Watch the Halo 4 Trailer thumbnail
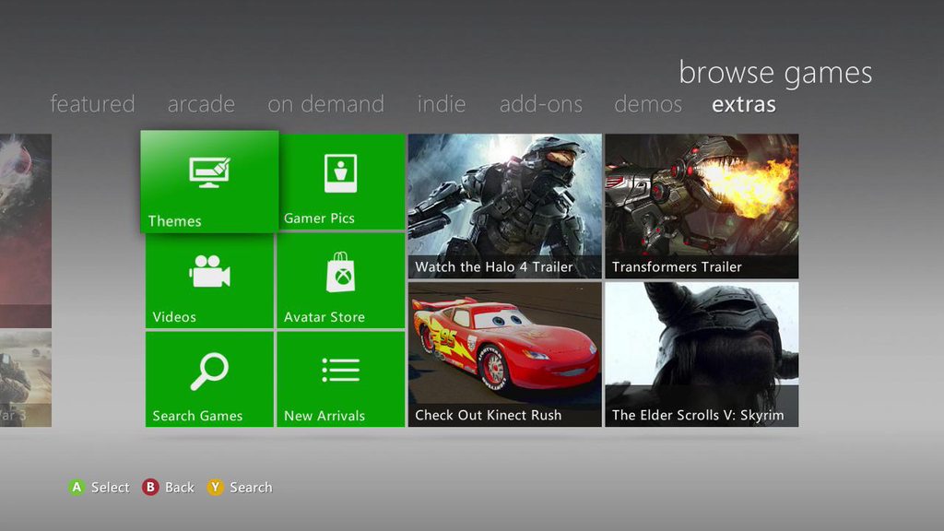The width and height of the screenshot is (944, 531). point(505,206)
